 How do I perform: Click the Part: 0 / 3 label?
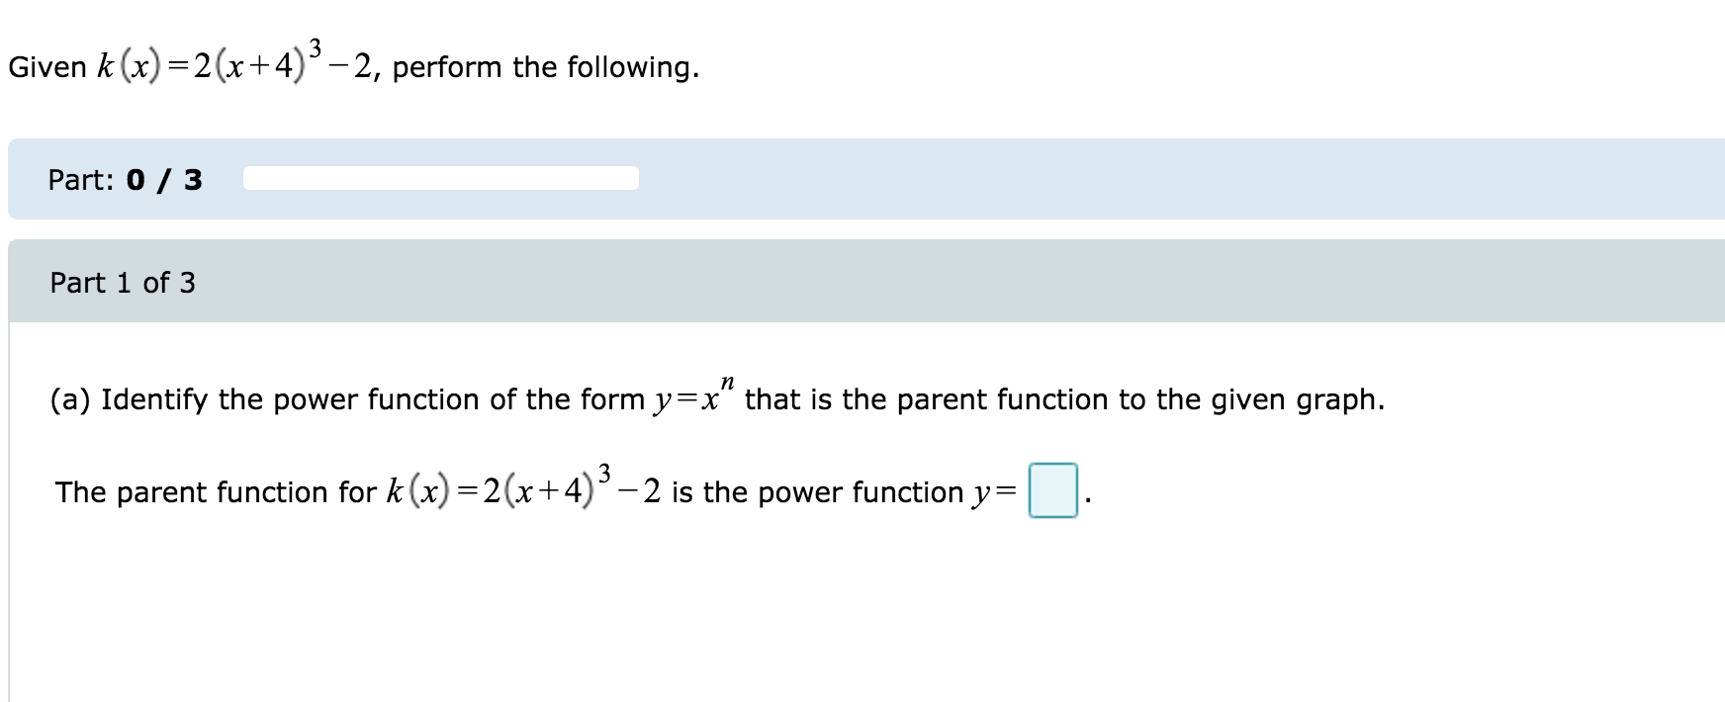click(124, 179)
